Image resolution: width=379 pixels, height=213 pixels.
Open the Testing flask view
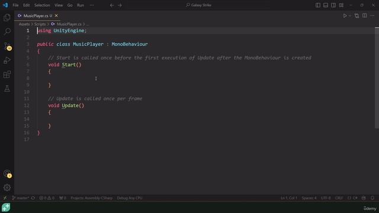tap(7, 88)
